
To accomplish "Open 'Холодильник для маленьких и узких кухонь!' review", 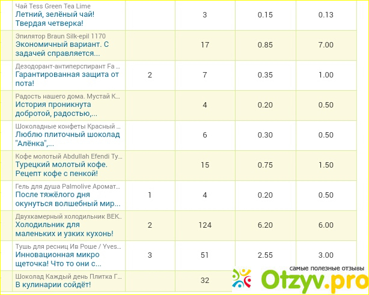I will point(64,229).
